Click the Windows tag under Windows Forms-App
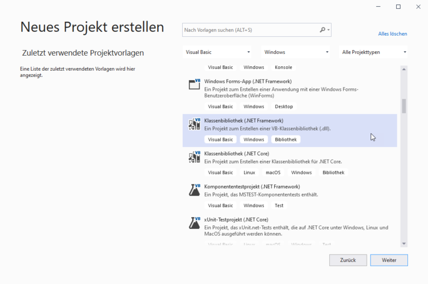The image size is (428, 284). (254, 107)
